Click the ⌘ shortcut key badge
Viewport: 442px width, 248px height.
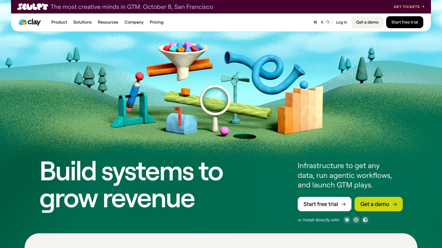(315, 22)
